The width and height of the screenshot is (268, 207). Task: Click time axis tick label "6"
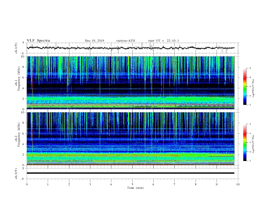153,184
